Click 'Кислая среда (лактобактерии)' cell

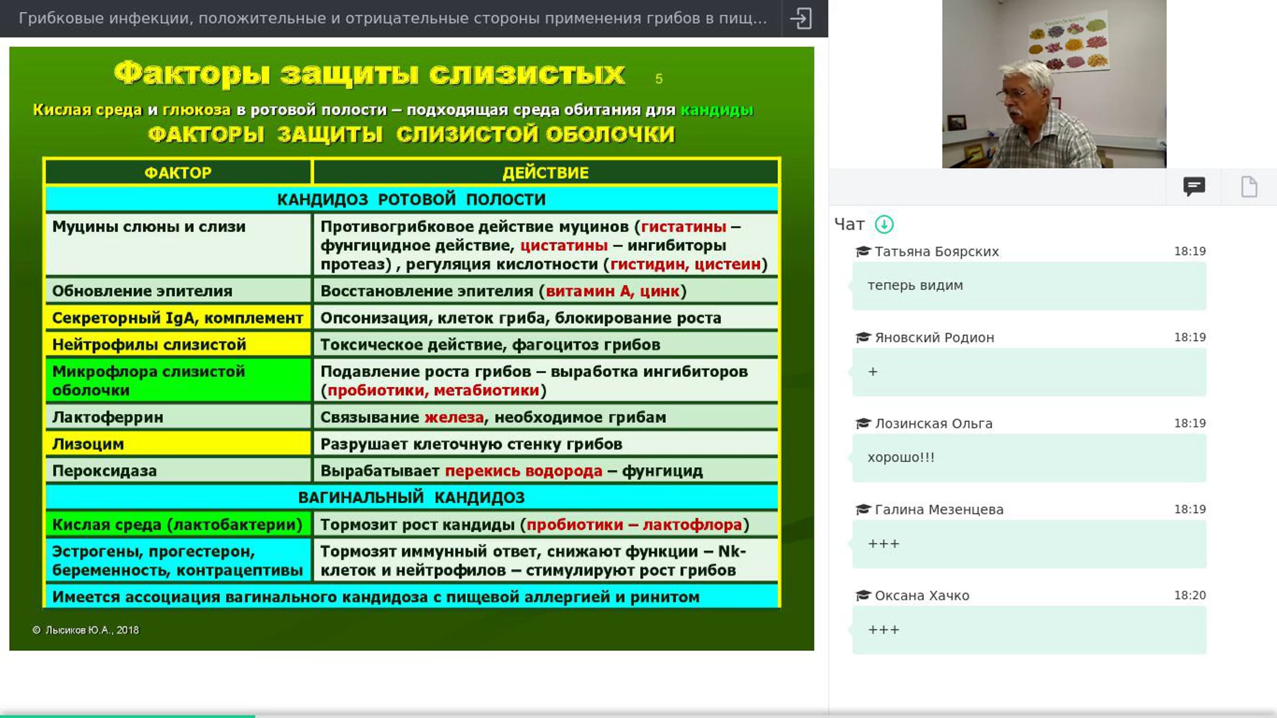pyautogui.click(x=178, y=524)
